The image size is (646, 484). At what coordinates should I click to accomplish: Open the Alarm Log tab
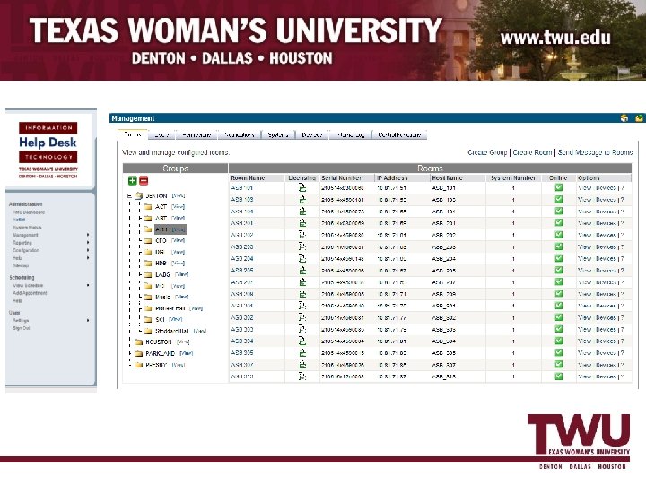[351, 135]
